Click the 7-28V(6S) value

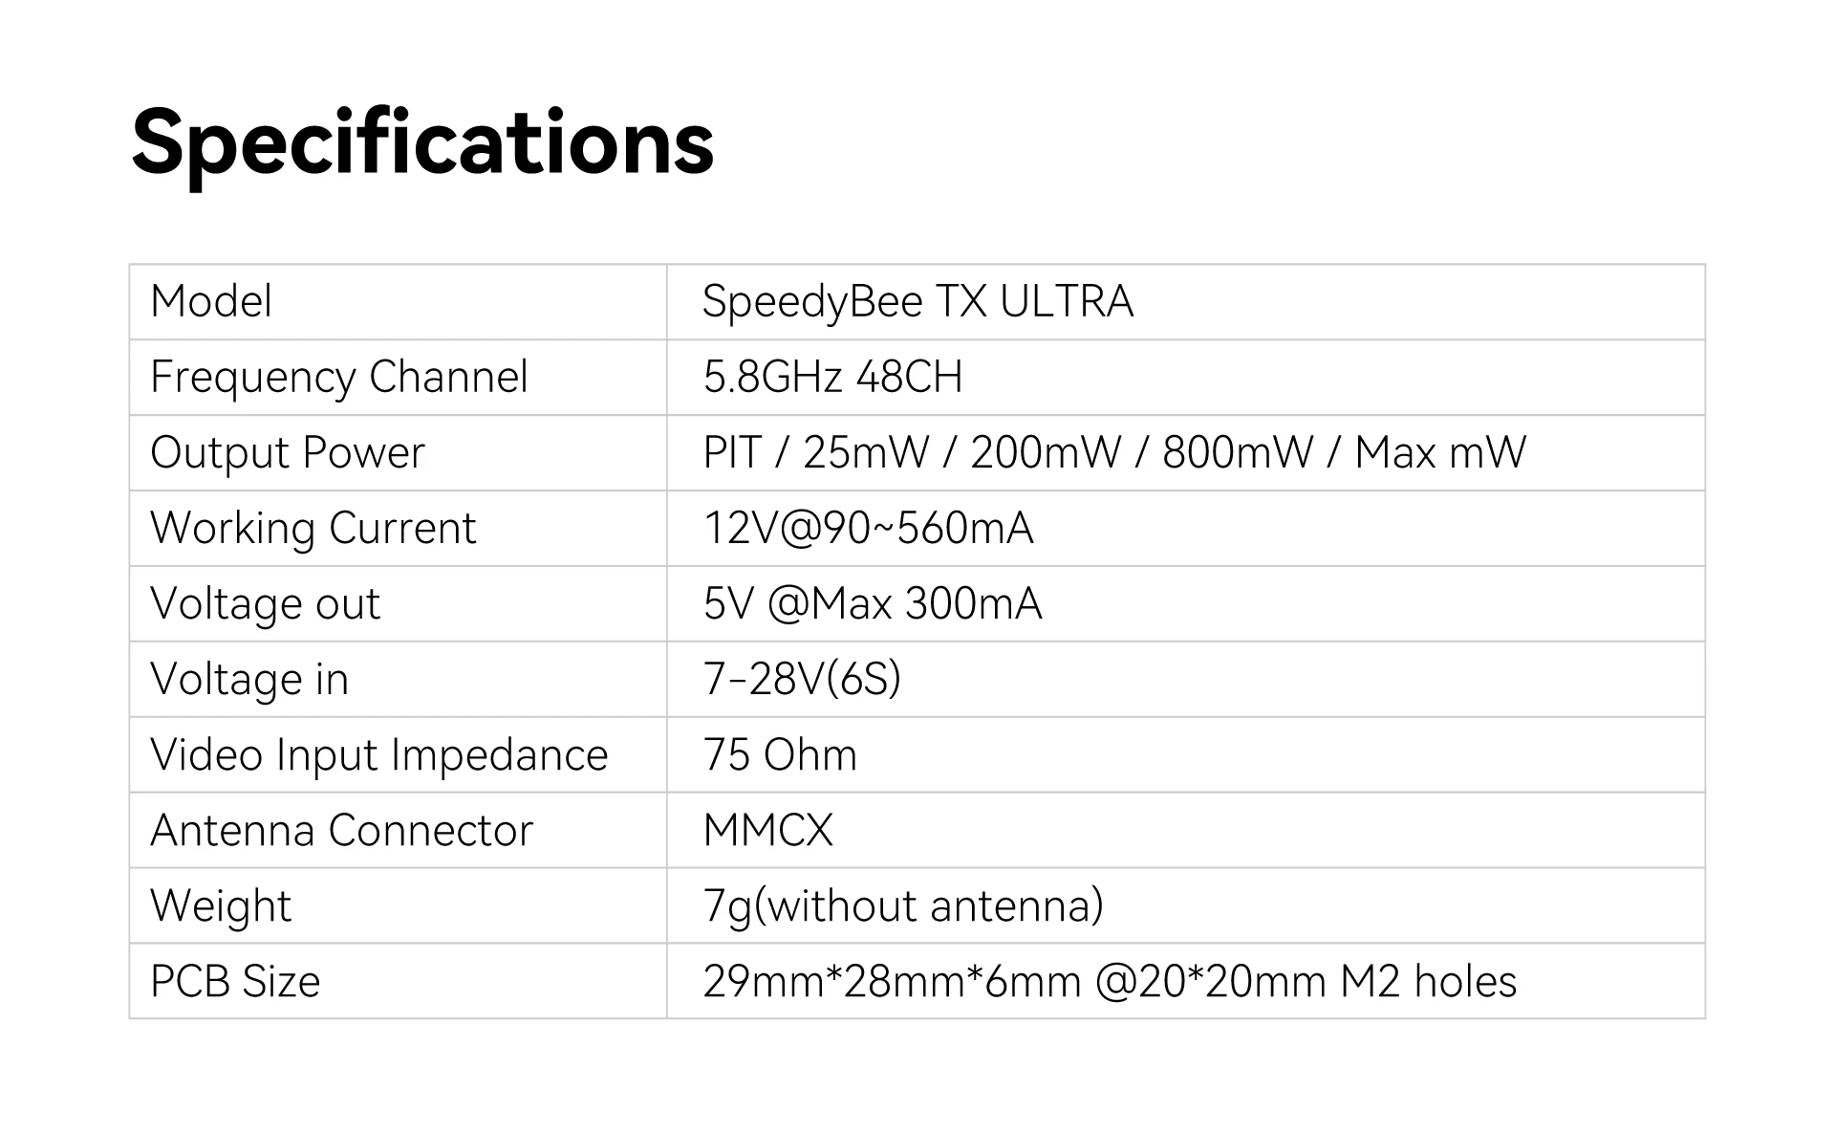click(x=802, y=679)
